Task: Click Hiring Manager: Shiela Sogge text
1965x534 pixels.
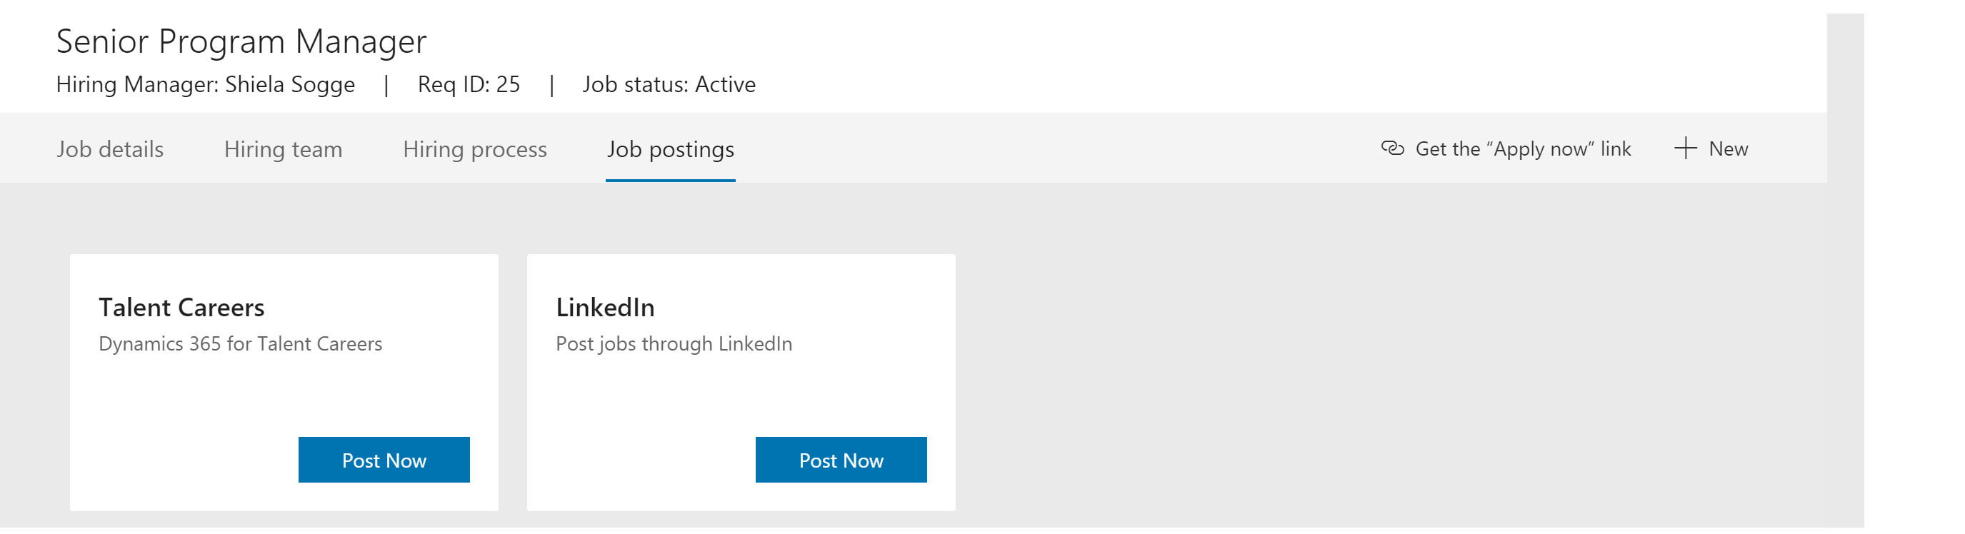Action: coord(205,84)
